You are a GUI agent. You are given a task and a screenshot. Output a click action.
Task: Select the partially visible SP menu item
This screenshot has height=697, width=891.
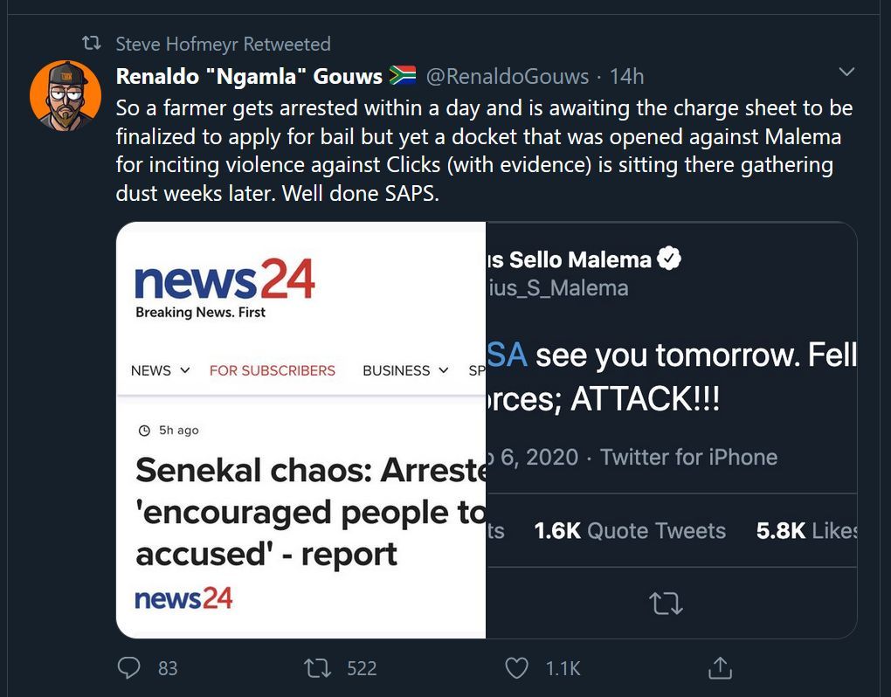coord(476,370)
